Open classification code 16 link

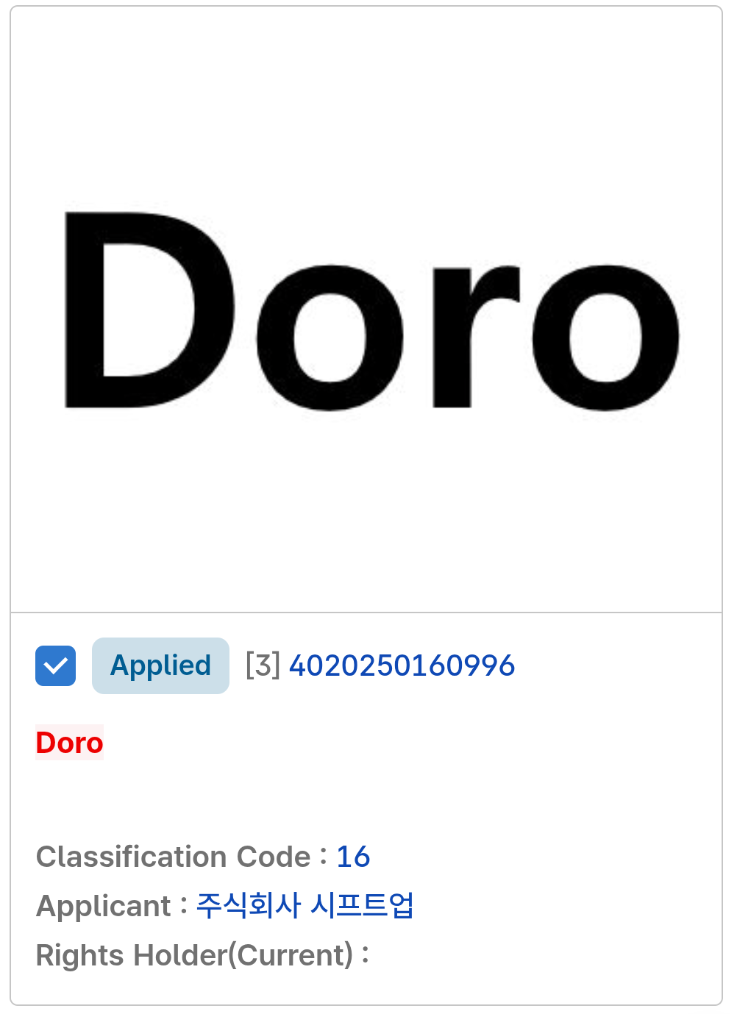pos(353,857)
